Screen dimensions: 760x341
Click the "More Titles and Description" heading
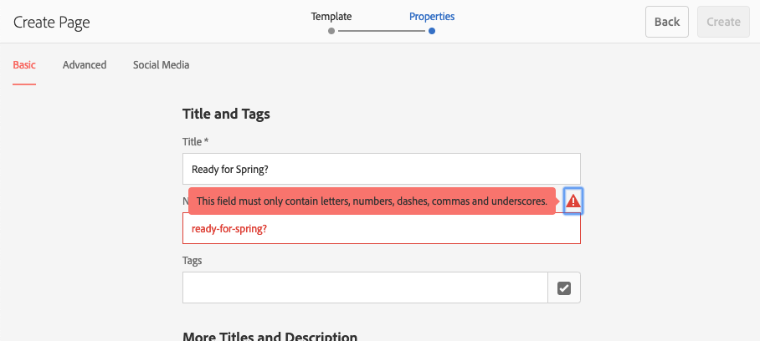point(270,336)
